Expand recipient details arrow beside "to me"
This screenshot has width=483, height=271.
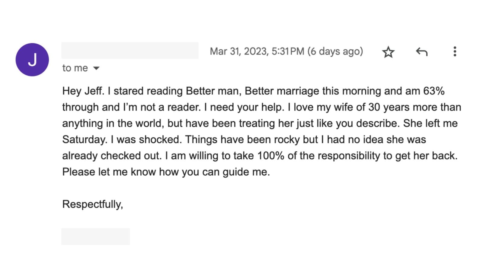(x=96, y=68)
